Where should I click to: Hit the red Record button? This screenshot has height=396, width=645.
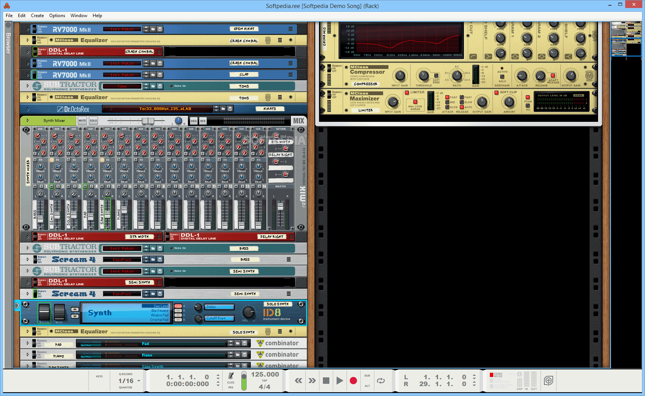click(353, 380)
